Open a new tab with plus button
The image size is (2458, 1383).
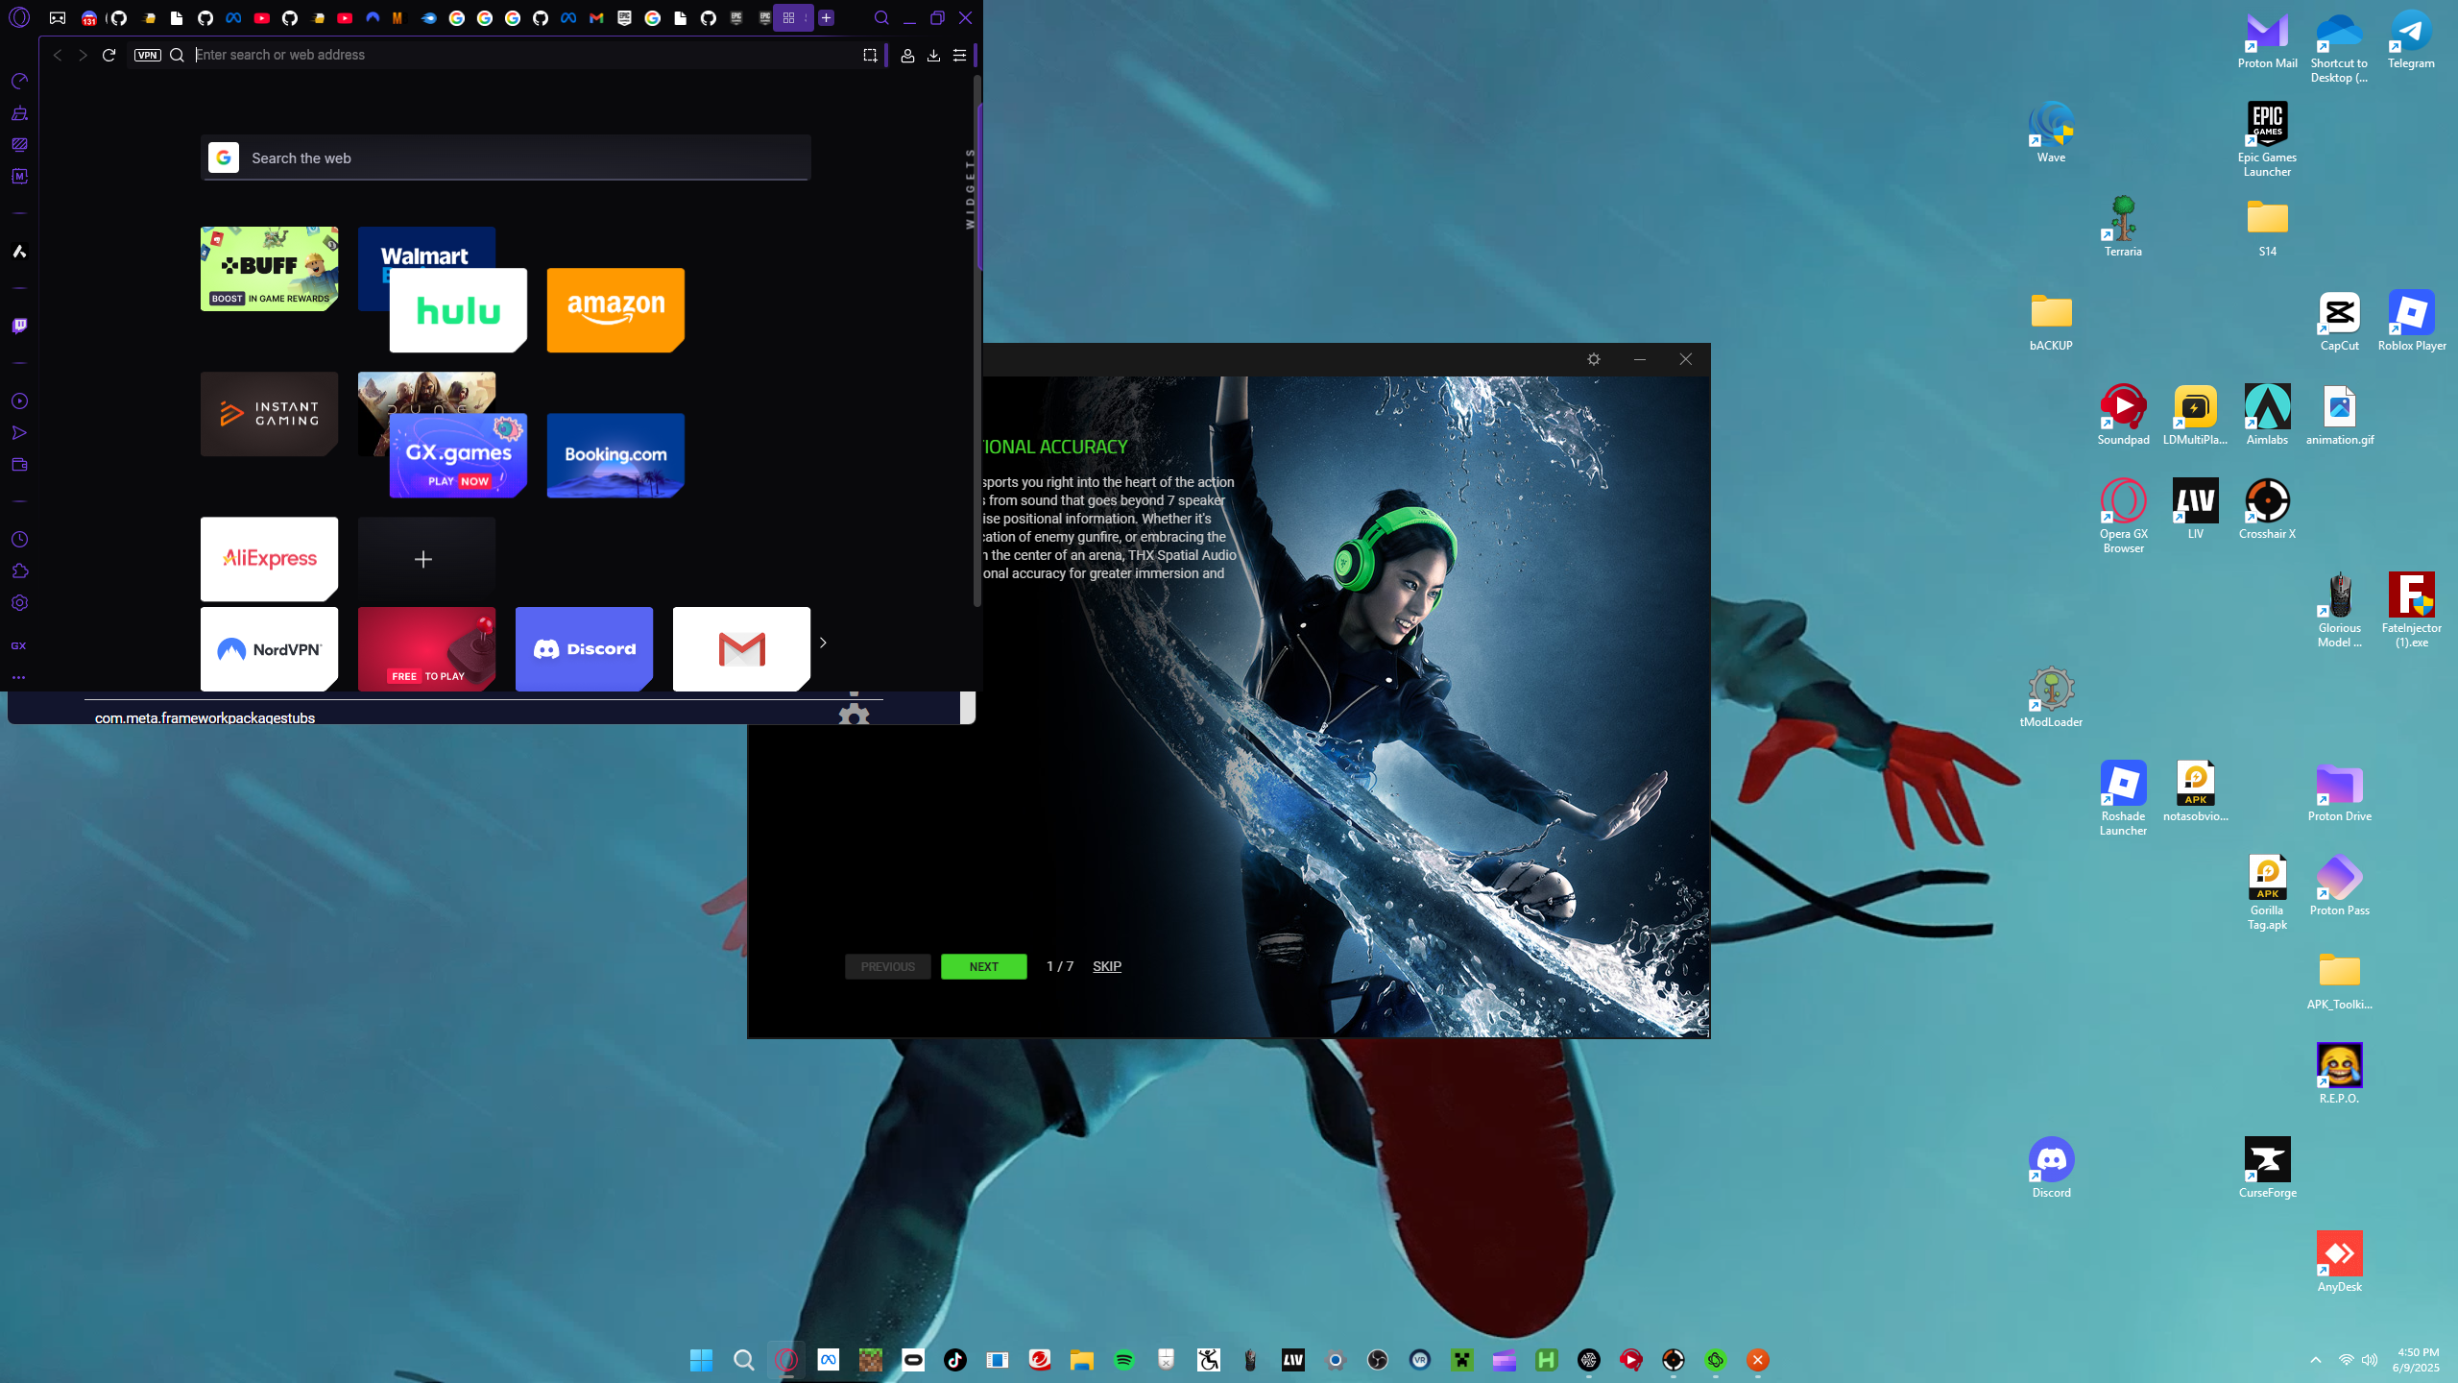[x=826, y=17]
